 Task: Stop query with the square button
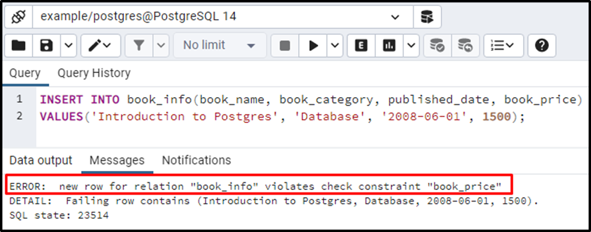tap(285, 46)
